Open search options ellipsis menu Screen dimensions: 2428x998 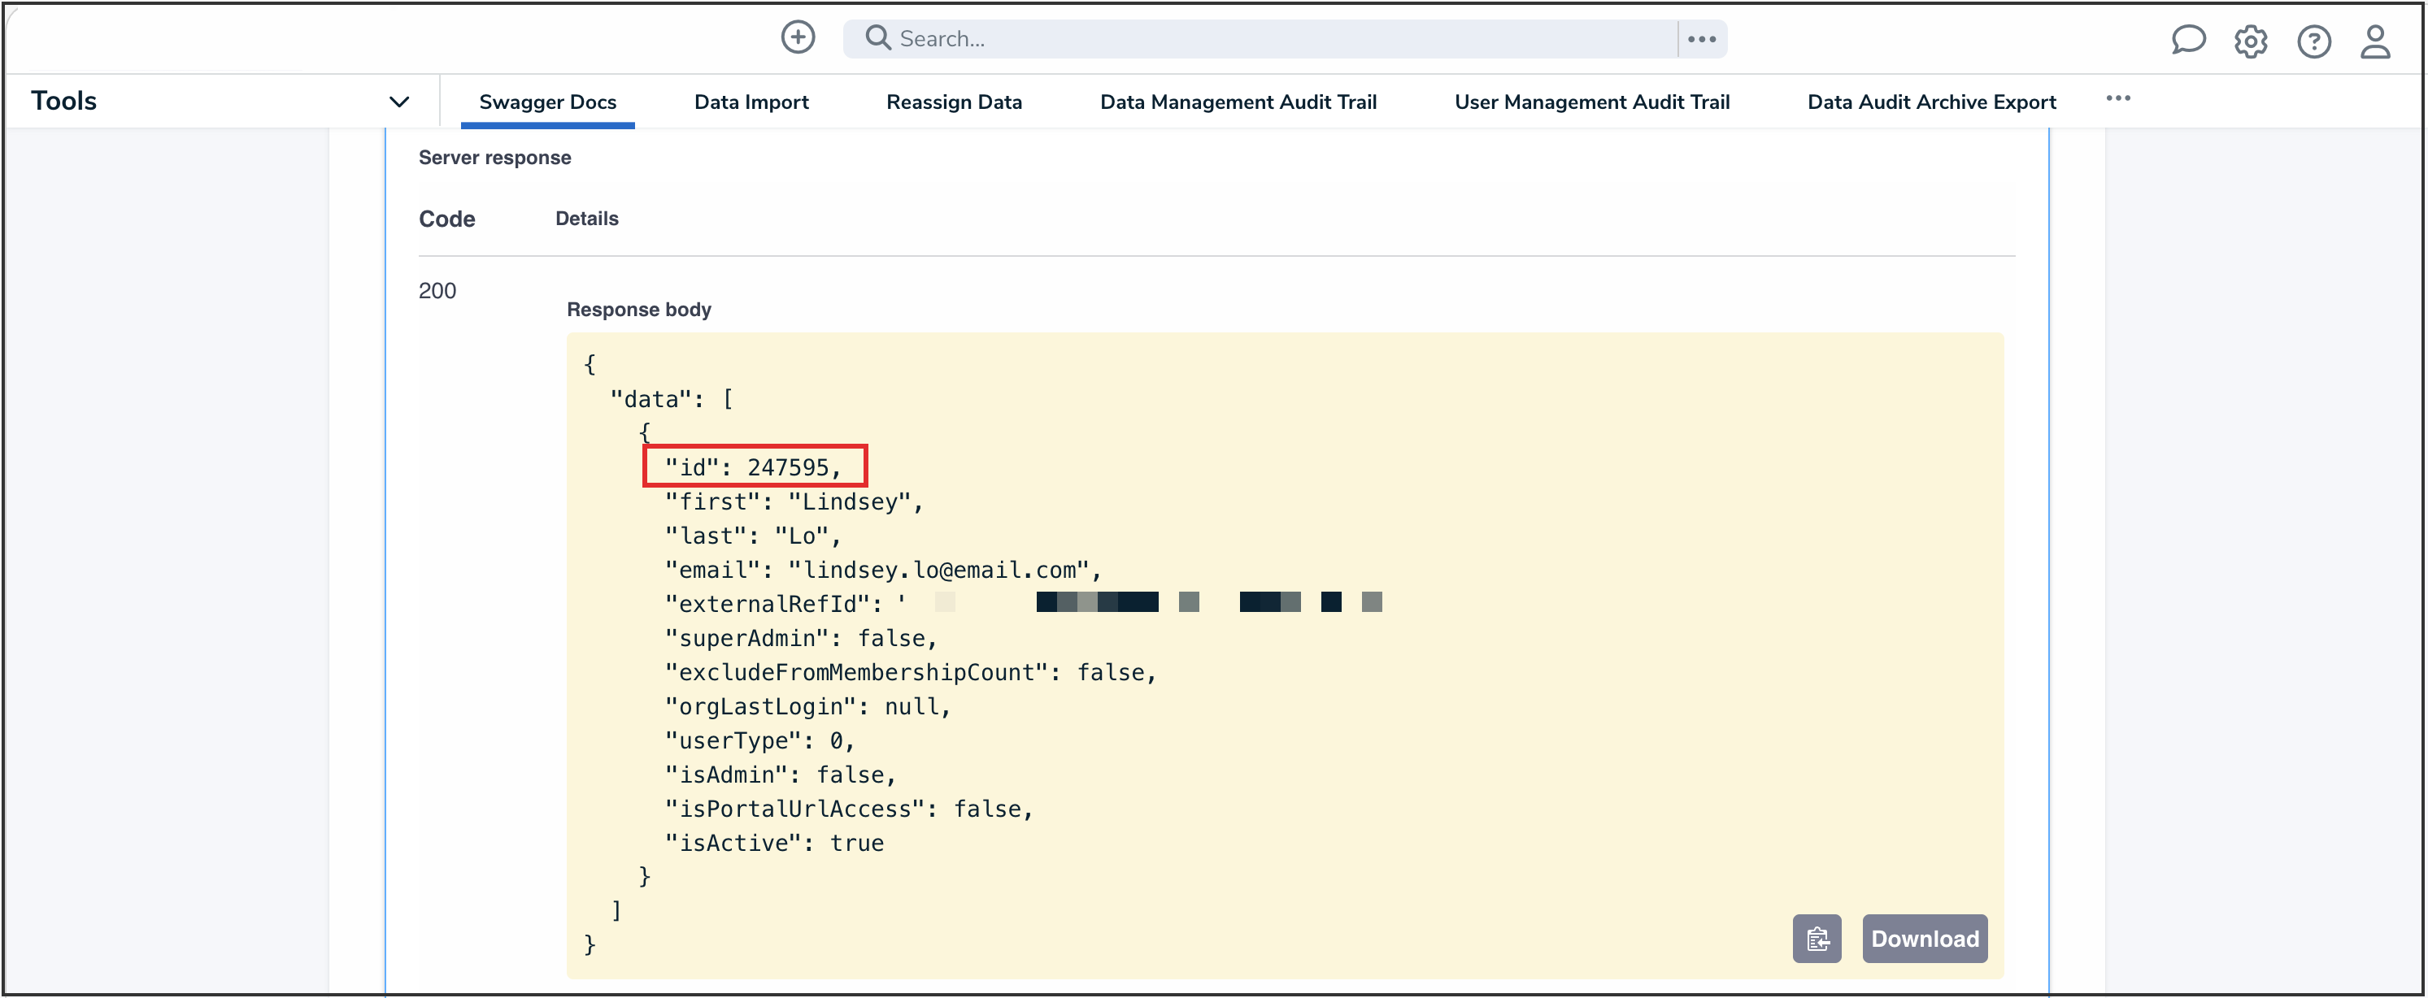[x=1701, y=39]
